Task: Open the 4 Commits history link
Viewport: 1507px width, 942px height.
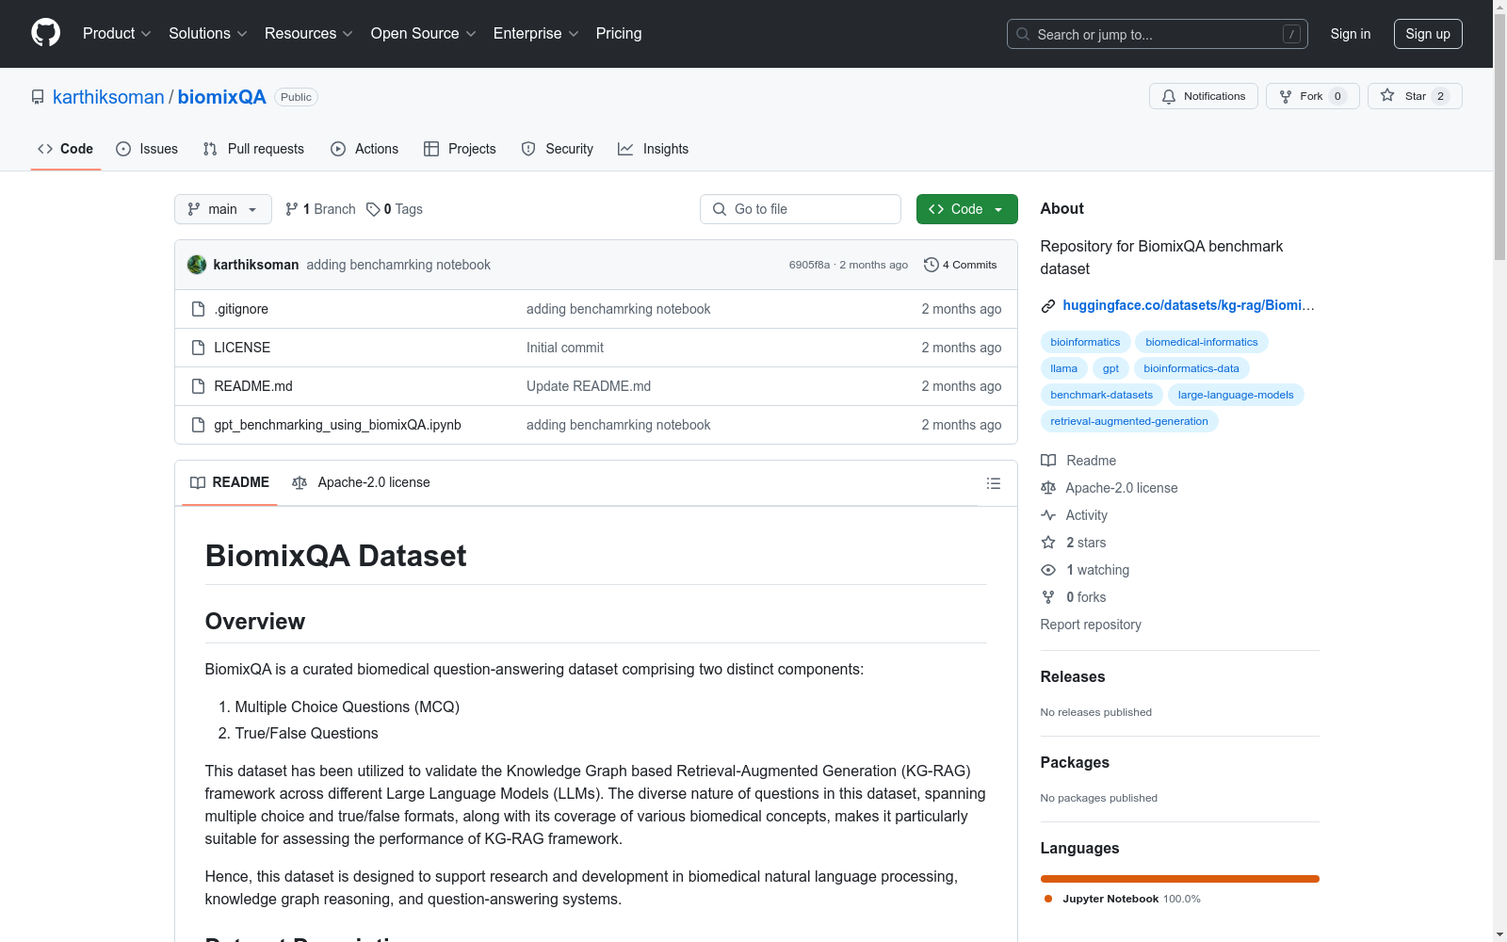Action: pyautogui.click(x=961, y=265)
